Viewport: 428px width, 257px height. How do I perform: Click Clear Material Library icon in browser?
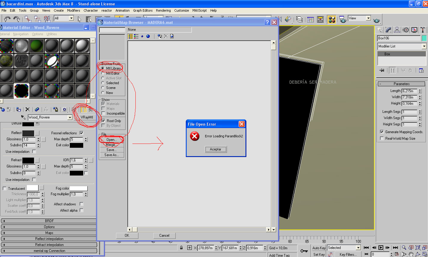click(x=172, y=36)
